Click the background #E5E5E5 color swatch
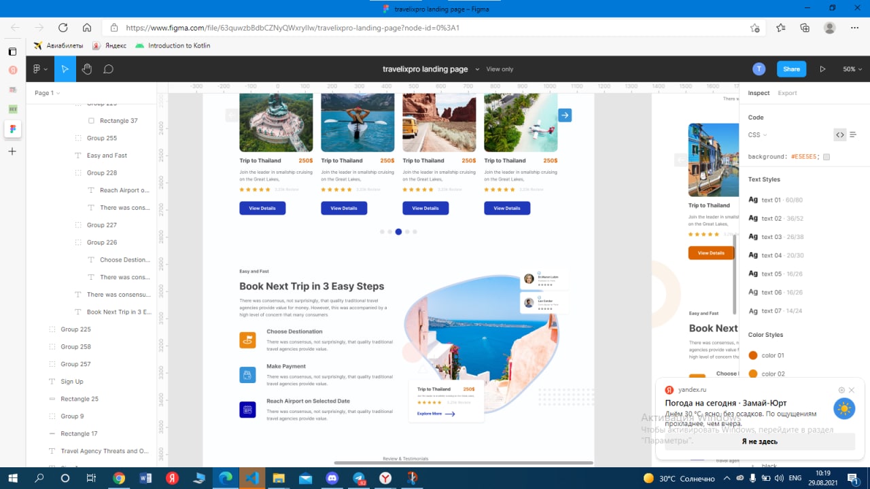Screen dimensions: 870x489 (826, 157)
